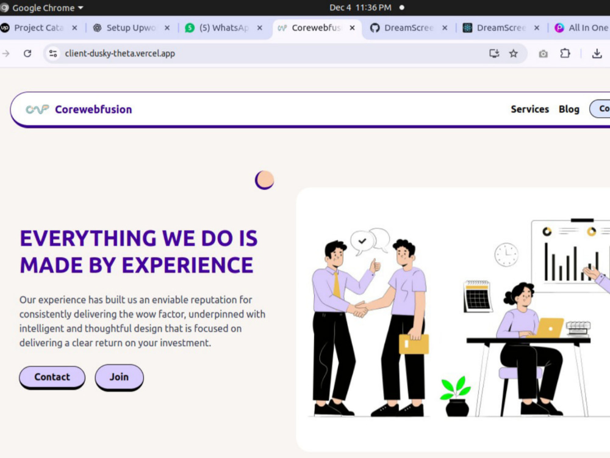Click the Corewebfusion brand name
610x458 pixels.
point(93,109)
